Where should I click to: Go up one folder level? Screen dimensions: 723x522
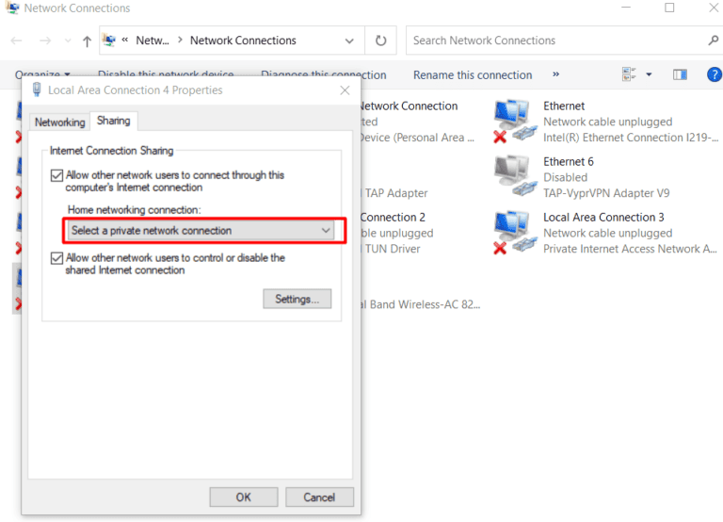pyautogui.click(x=88, y=41)
